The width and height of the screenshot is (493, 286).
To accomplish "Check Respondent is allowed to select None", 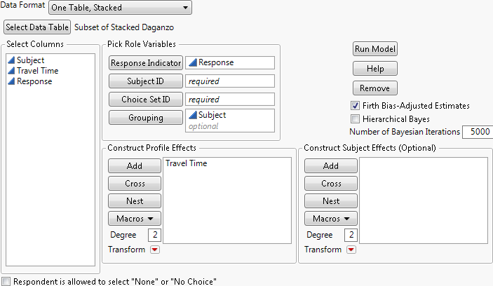I will coord(6,280).
